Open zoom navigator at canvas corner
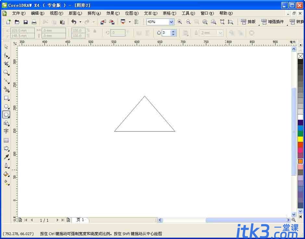The width and height of the screenshot is (305, 239). coord(294,220)
